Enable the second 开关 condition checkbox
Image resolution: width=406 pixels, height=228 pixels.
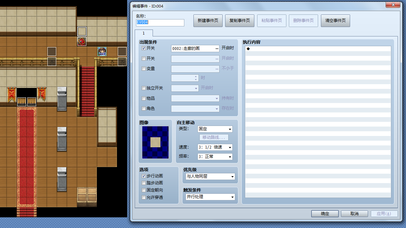(144, 58)
